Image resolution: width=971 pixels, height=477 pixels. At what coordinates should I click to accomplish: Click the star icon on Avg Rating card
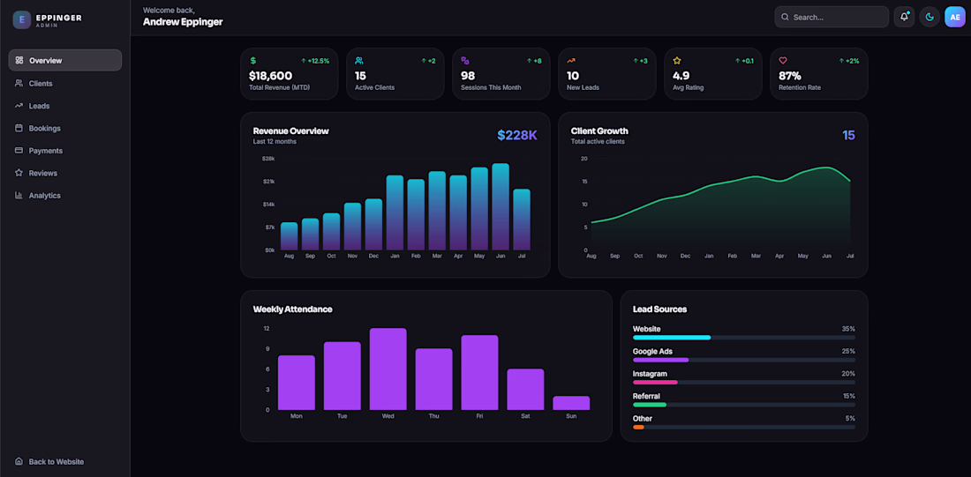[x=677, y=61]
